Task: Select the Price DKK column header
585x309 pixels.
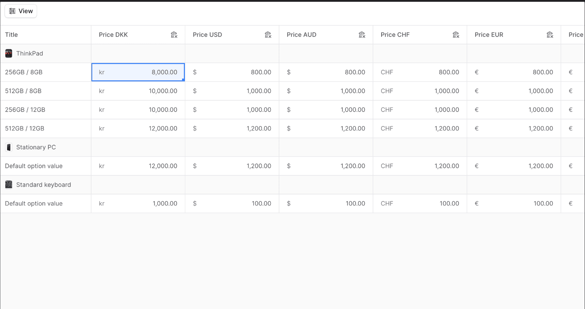Action: pyautogui.click(x=138, y=35)
